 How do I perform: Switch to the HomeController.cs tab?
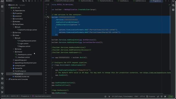point(105,1)
